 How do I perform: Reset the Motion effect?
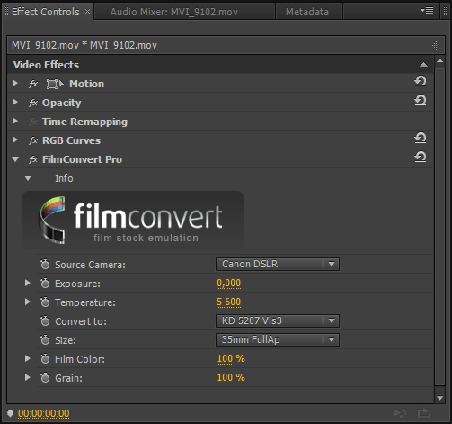click(421, 81)
